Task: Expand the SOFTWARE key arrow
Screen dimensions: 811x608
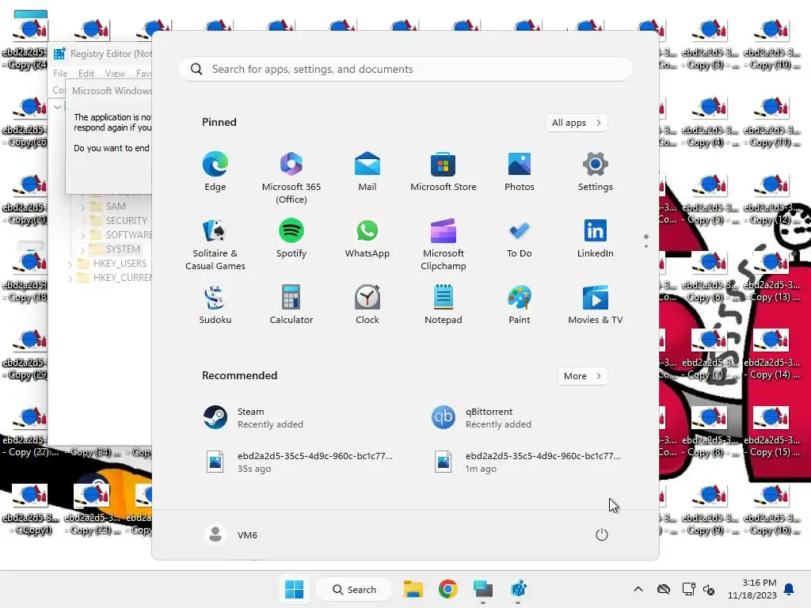Action: click(82, 235)
